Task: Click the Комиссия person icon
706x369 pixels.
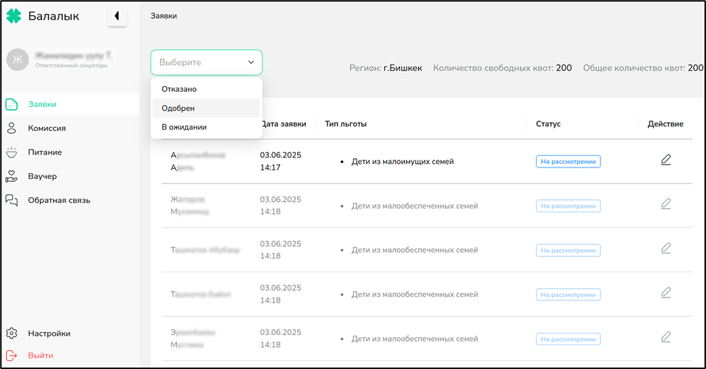Action: click(12, 128)
